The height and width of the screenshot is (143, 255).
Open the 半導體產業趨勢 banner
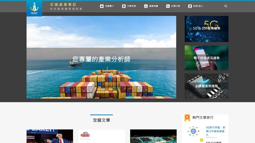(206, 86)
